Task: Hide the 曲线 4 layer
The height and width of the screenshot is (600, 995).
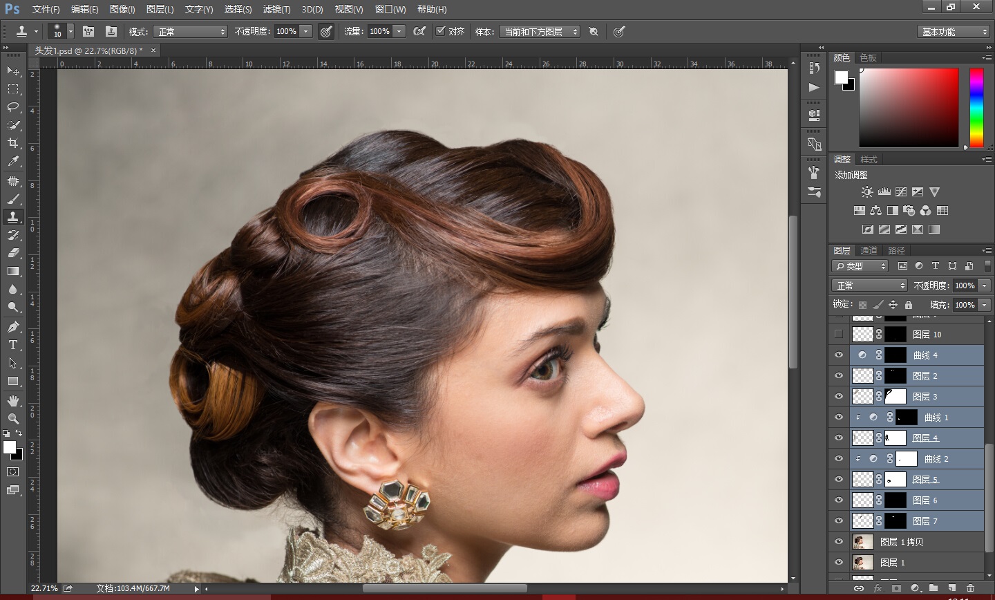Action: pyautogui.click(x=839, y=355)
